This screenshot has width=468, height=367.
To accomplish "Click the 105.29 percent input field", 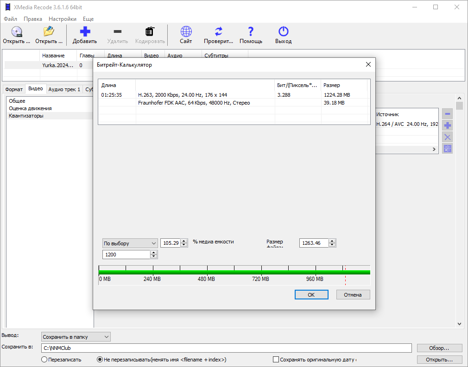I will pos(171,243).
